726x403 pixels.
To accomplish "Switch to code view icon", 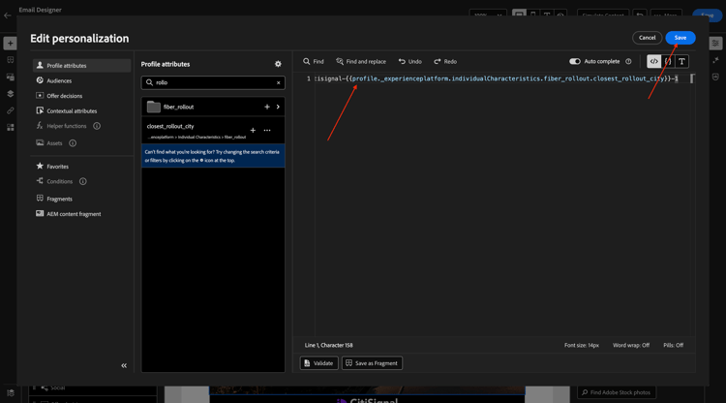I will (x=653, y=61).
